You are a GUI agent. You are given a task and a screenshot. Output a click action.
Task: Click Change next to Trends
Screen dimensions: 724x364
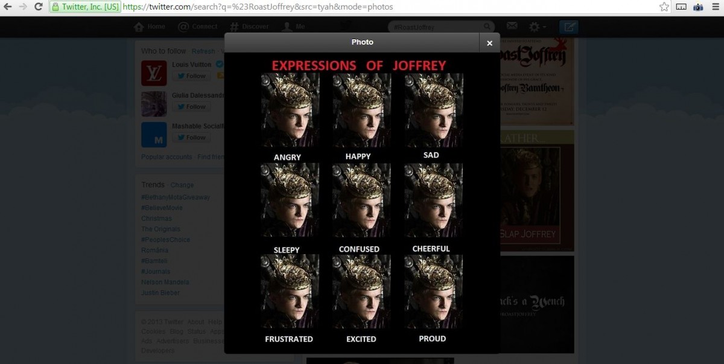coord(182,185)
